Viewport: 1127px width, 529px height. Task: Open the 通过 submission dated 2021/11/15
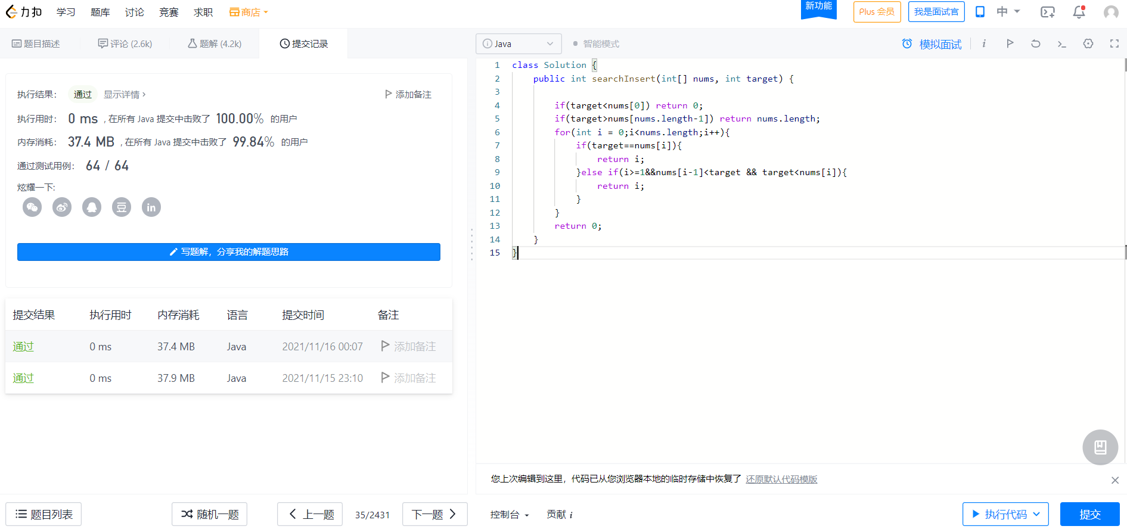[23, 378]
